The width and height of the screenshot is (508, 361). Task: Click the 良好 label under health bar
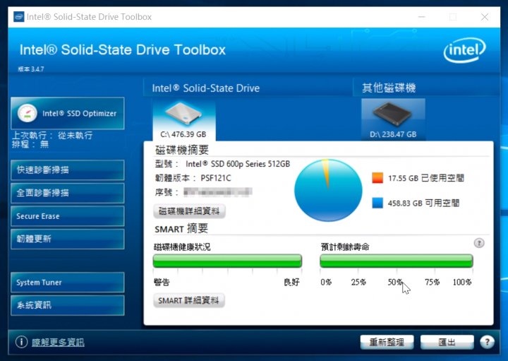coord(291,282)
